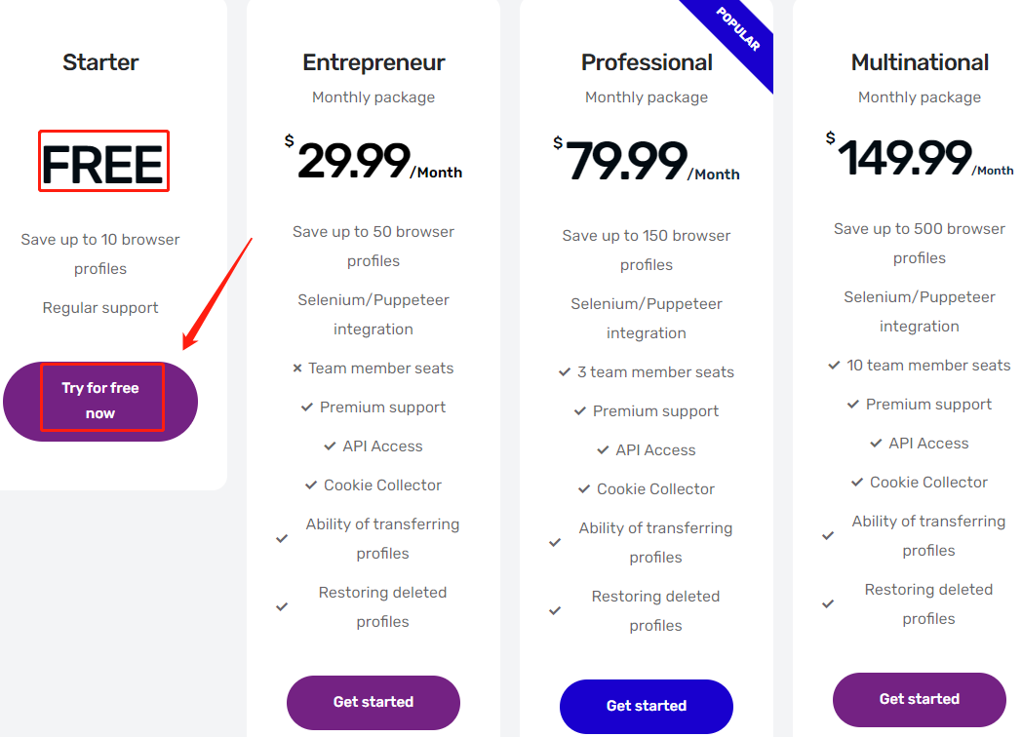
Task: Click the FREE price text on Starter
Action: point(102,164)
